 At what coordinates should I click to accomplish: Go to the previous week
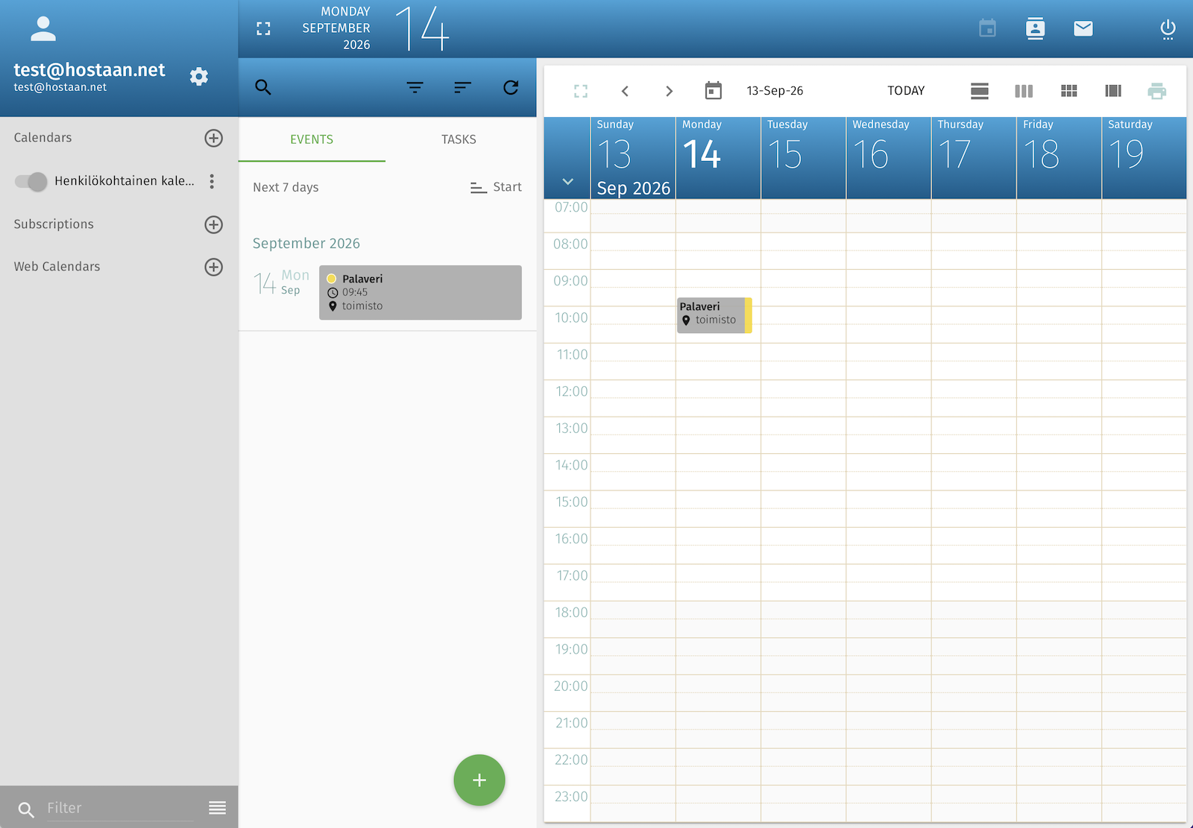[625, 91]
